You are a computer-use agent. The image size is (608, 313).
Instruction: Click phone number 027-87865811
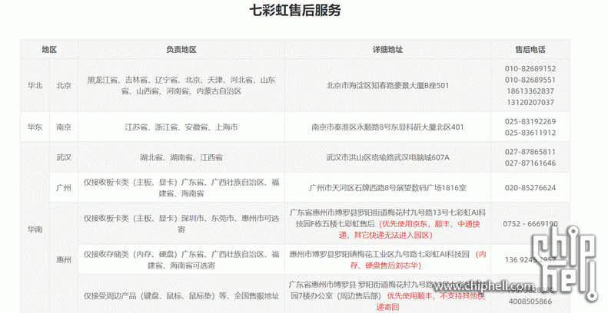(530, 152)
